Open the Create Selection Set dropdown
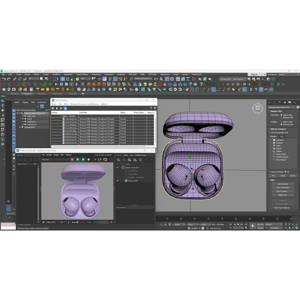Image resolution: width=300 pixels, height=300 pixels. click(x=143, y=79)
